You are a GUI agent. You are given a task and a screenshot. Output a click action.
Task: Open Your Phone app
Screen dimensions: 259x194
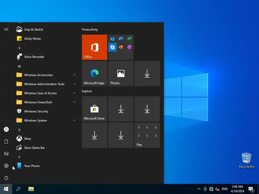click(x=46, y=166)
